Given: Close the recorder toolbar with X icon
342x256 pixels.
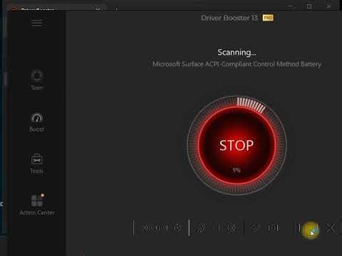Looking at the screenshot, I should (x=331, y=228).
